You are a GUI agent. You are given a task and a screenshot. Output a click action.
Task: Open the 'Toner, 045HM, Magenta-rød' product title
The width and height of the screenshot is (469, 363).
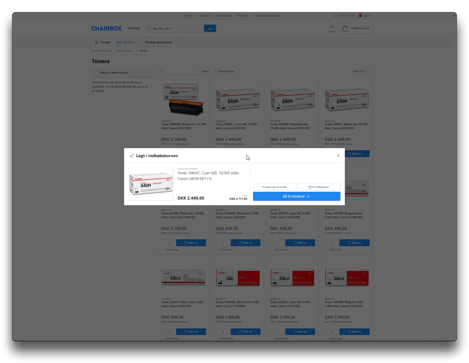(x=344, y=215)
